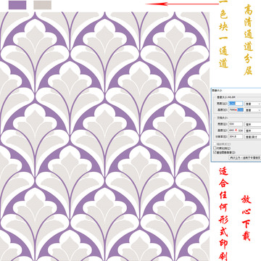
Task: Click the resolution field showing 304.8
Action: click(x=236, y=136)
